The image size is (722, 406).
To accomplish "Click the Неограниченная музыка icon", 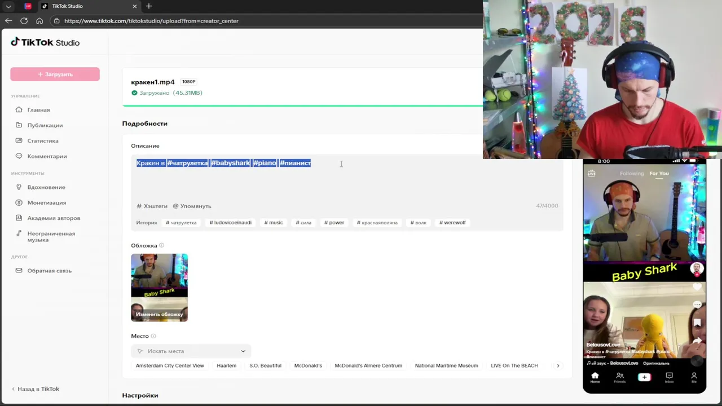I will point(19,233).
